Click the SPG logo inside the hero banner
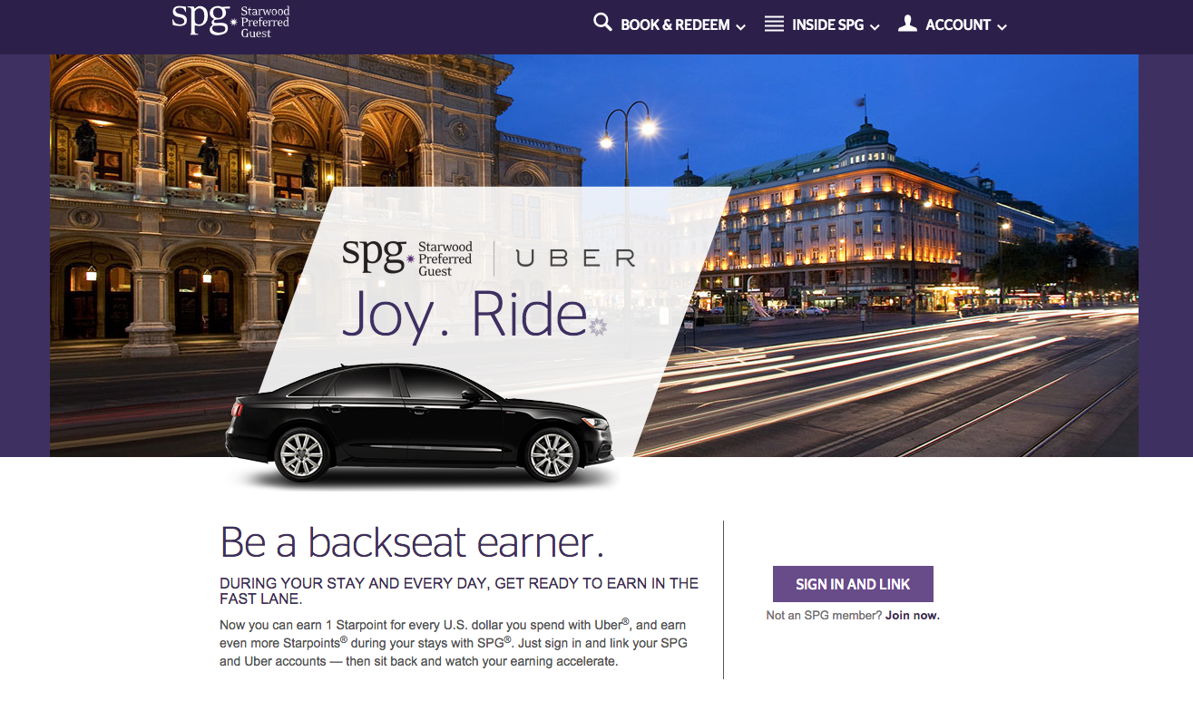Image resolution: width=1193 pixels, height=701 pixels. coord(407,258)
